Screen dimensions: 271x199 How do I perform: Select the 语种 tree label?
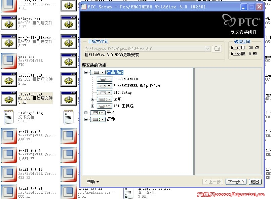pyautogui.click(x=111, y=119)
